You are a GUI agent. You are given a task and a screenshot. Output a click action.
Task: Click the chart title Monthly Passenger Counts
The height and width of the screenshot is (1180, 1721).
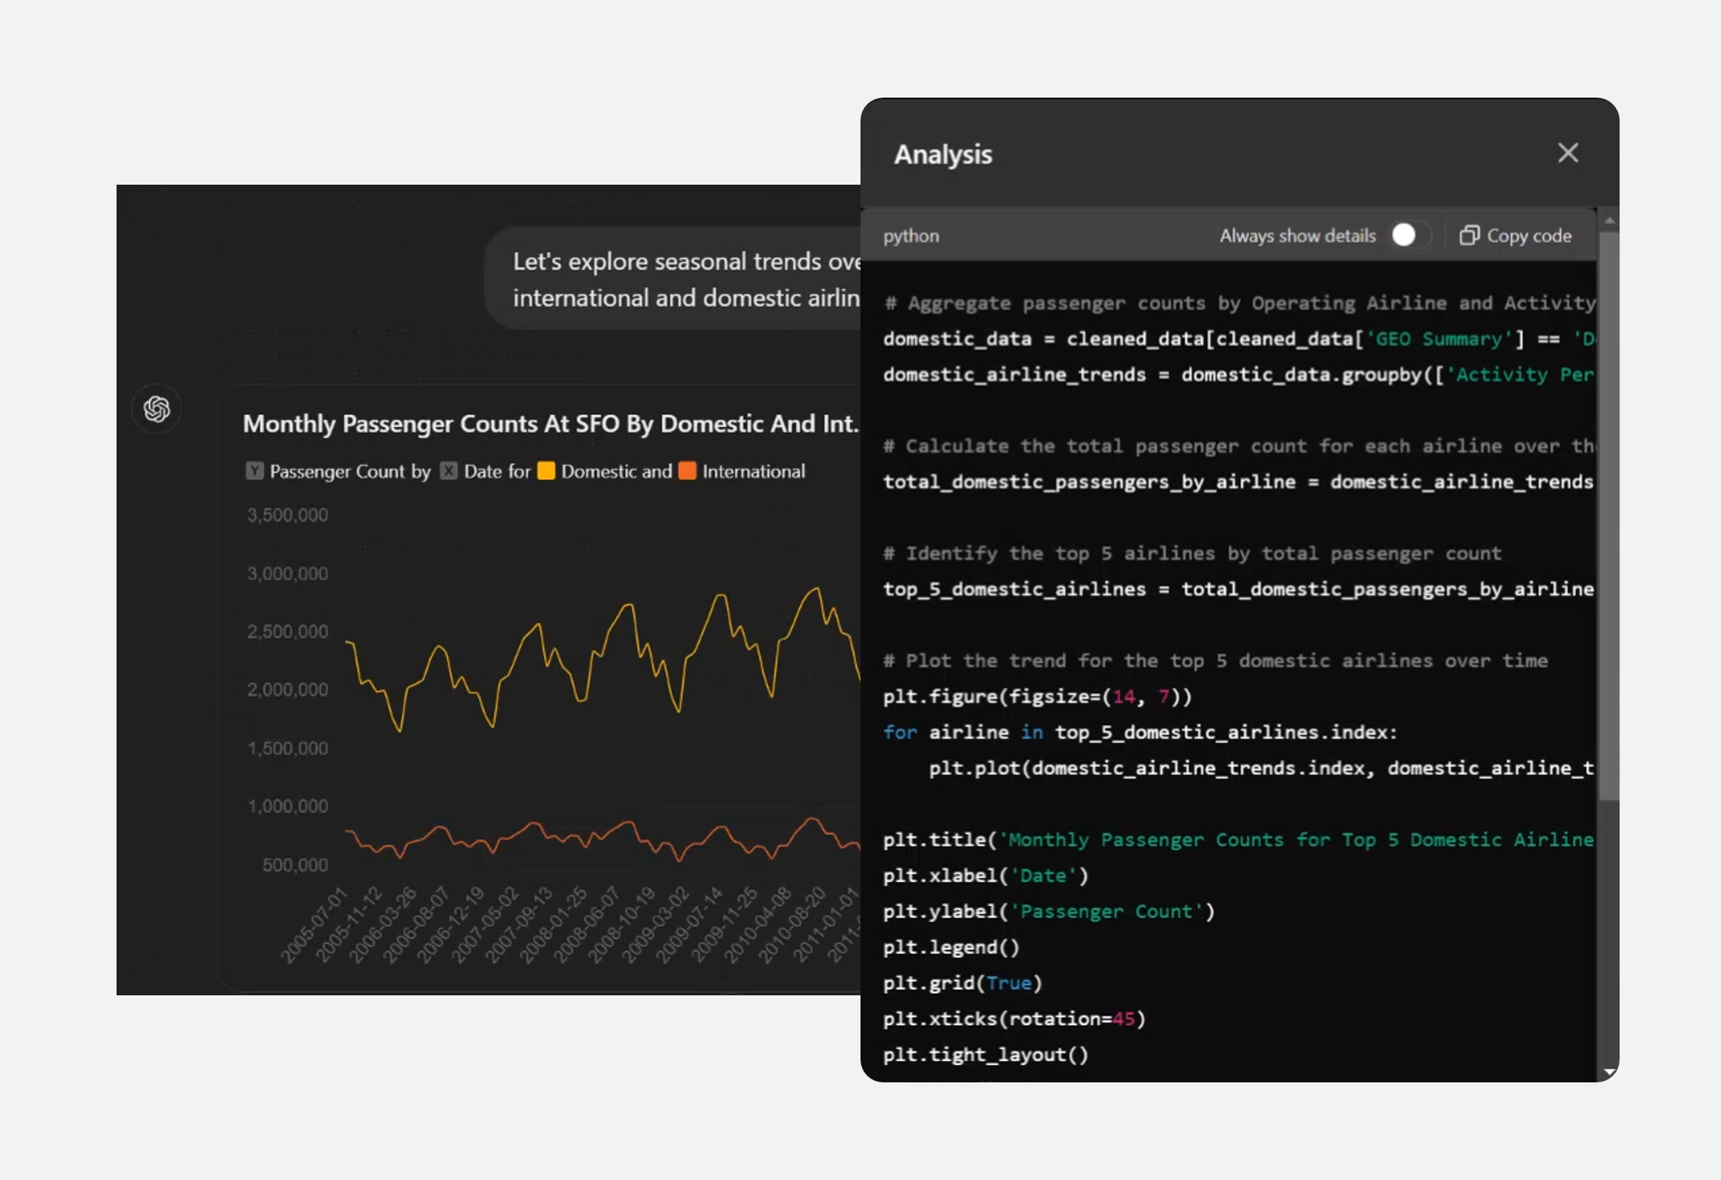[x=550, y=423]
